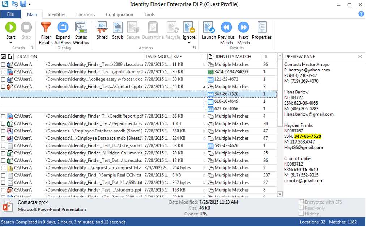Click the credit card icon beside 341406194234099
The height and width of the screenshot is (227, 366).
click(x=210, y=72)
